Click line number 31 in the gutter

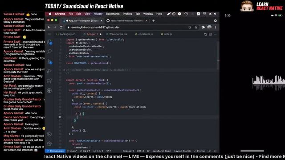tap(60, 117)
